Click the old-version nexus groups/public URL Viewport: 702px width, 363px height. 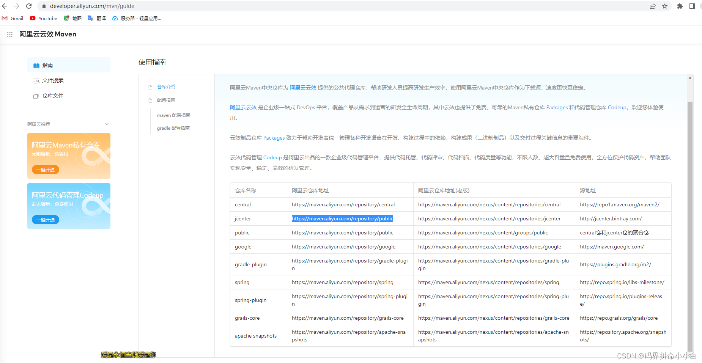483,233
